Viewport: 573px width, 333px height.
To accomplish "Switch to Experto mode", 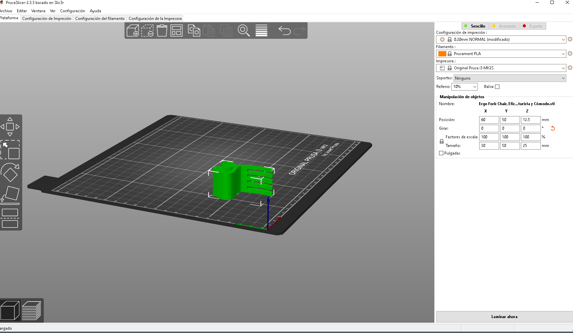I will coord(533,26).
